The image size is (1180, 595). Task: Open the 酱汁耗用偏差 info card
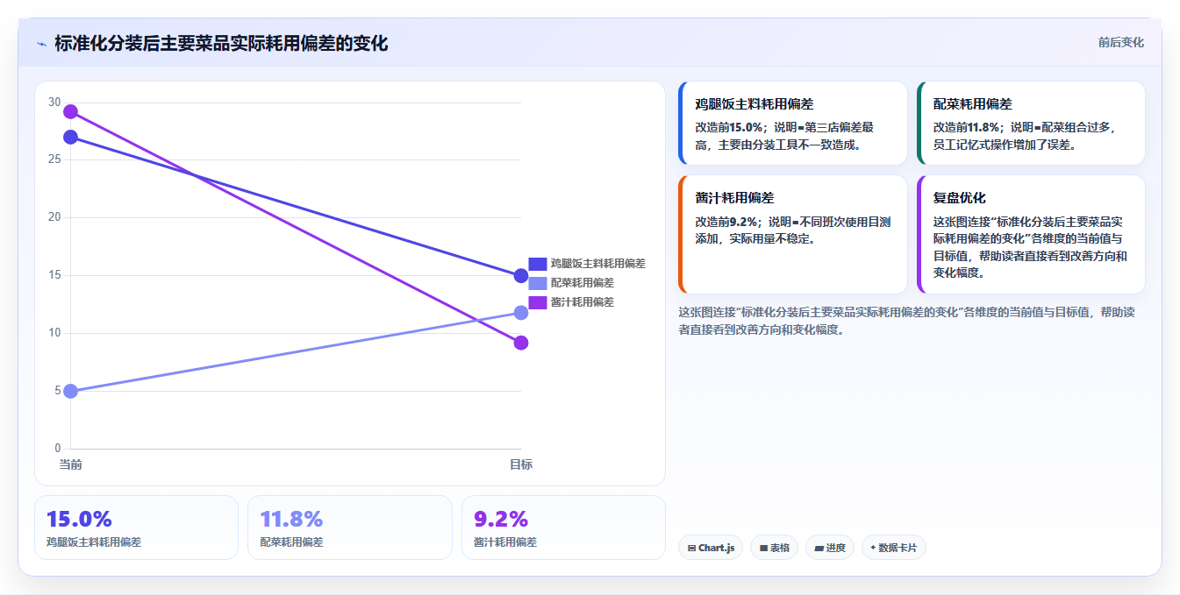click(793, 235)
